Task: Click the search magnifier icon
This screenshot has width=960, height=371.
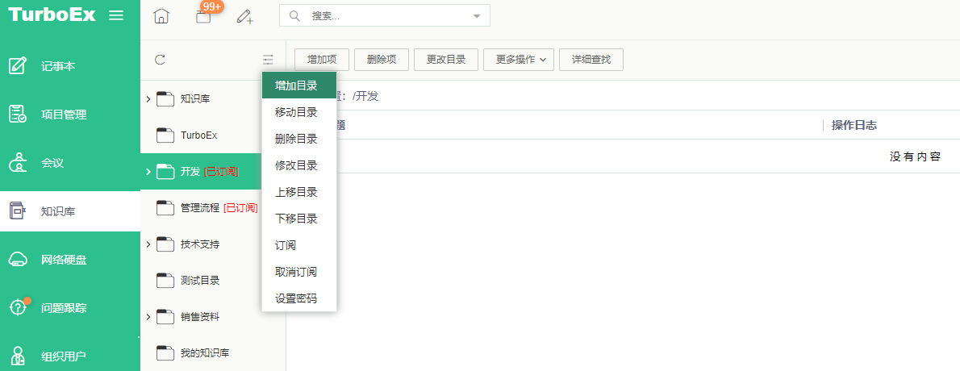Action: 294,16
